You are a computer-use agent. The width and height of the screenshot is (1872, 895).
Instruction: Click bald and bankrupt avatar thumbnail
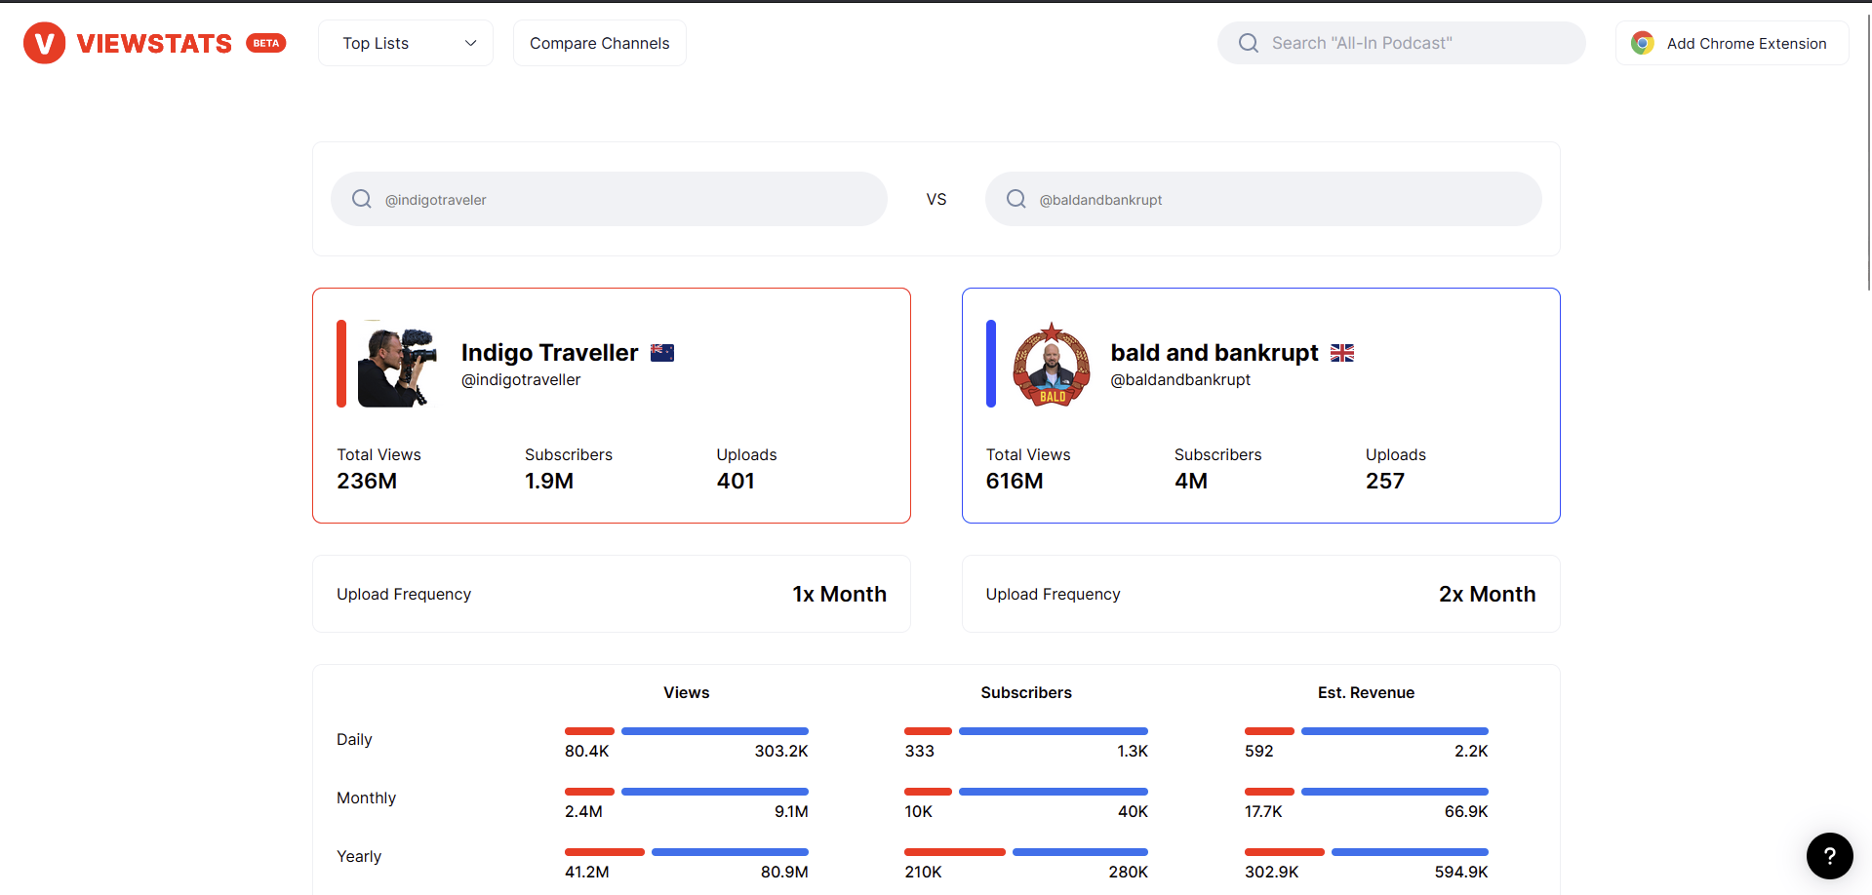(1052, 364)
